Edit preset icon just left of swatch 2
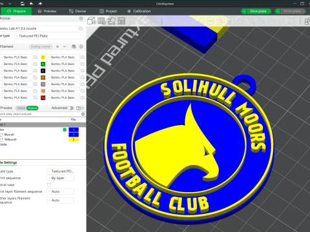Image resolution: width=310 pixels, height=232 pixels. coord(36,57)
